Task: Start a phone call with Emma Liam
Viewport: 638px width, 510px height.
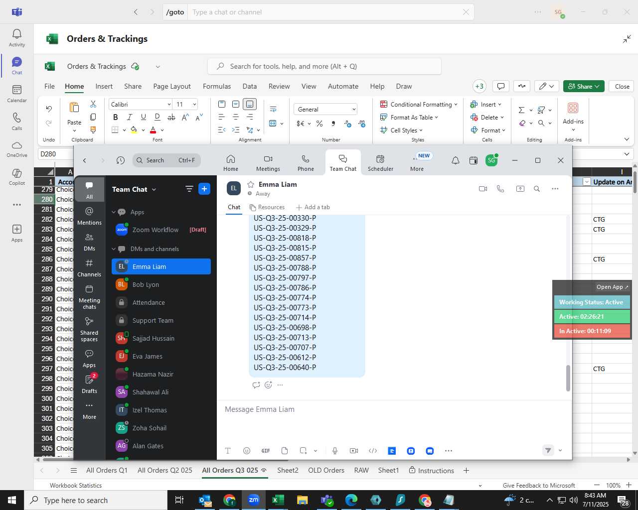Action: pyautogui.click(x=500, y=189)
